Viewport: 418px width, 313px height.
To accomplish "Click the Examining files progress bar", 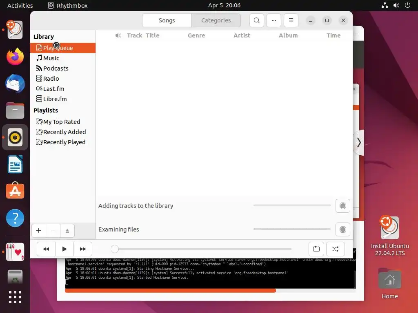I will 292,229.
